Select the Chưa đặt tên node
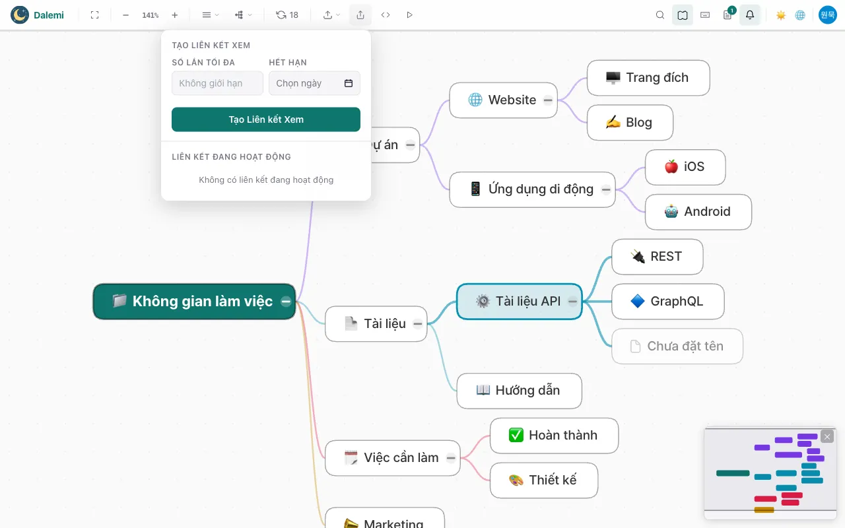845x528 pixels. pyautogui.click(x=677, y=346)
